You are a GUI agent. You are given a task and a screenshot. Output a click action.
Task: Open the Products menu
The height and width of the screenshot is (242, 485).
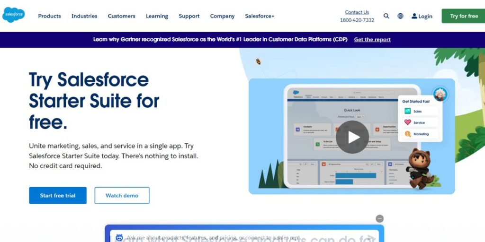click(49, 16)
